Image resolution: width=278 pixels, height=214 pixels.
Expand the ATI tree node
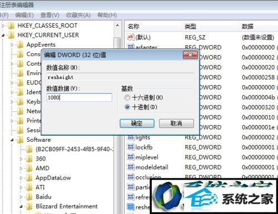(21, 187)
